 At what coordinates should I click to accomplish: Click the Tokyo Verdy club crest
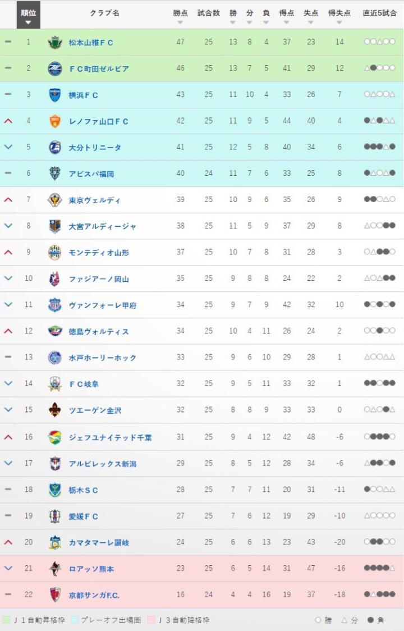[54, 200]
